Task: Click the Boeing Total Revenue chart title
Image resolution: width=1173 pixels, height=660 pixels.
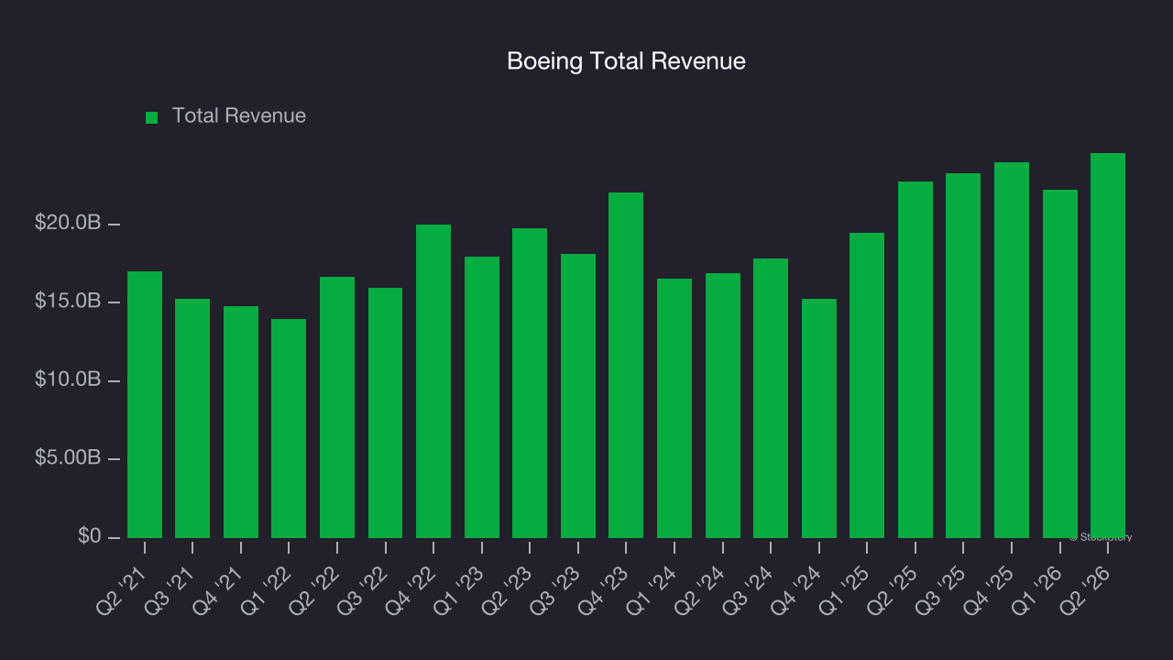Action: pos(626,61)
